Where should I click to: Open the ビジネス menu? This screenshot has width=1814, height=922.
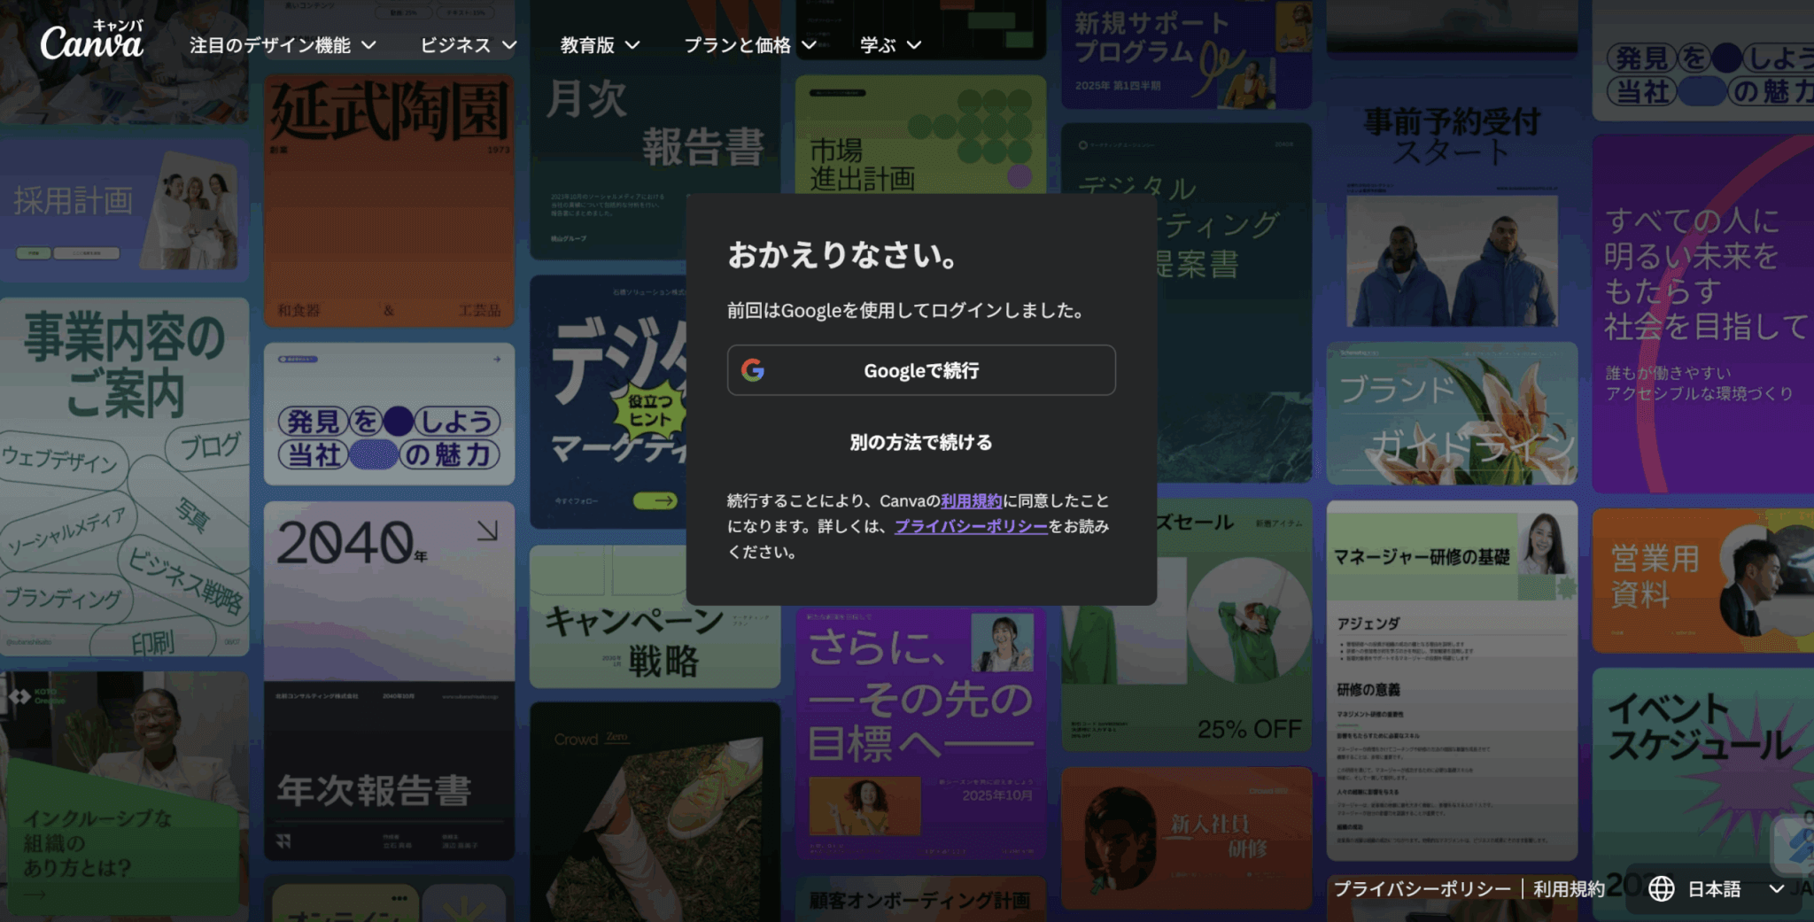(468, 44)
